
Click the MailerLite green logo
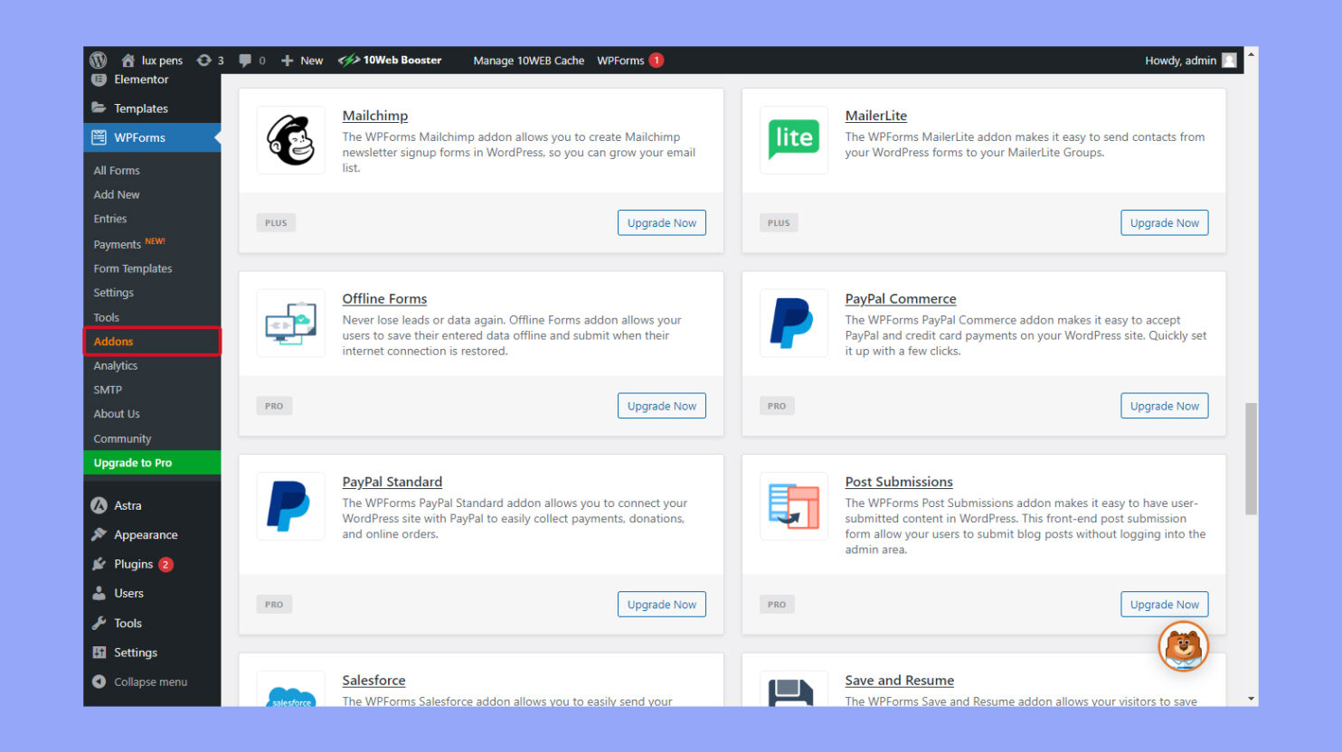[x=793, y=140]
